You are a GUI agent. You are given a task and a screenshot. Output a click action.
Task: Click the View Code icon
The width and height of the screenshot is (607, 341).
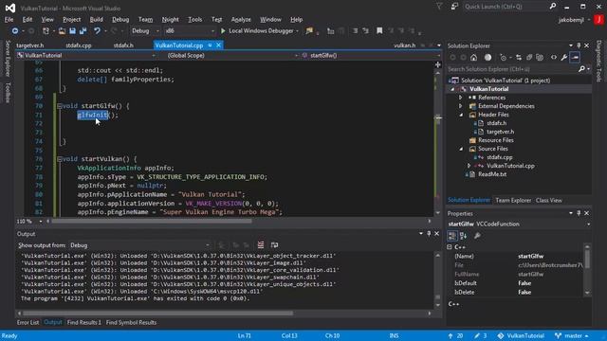tap(554, 58)
